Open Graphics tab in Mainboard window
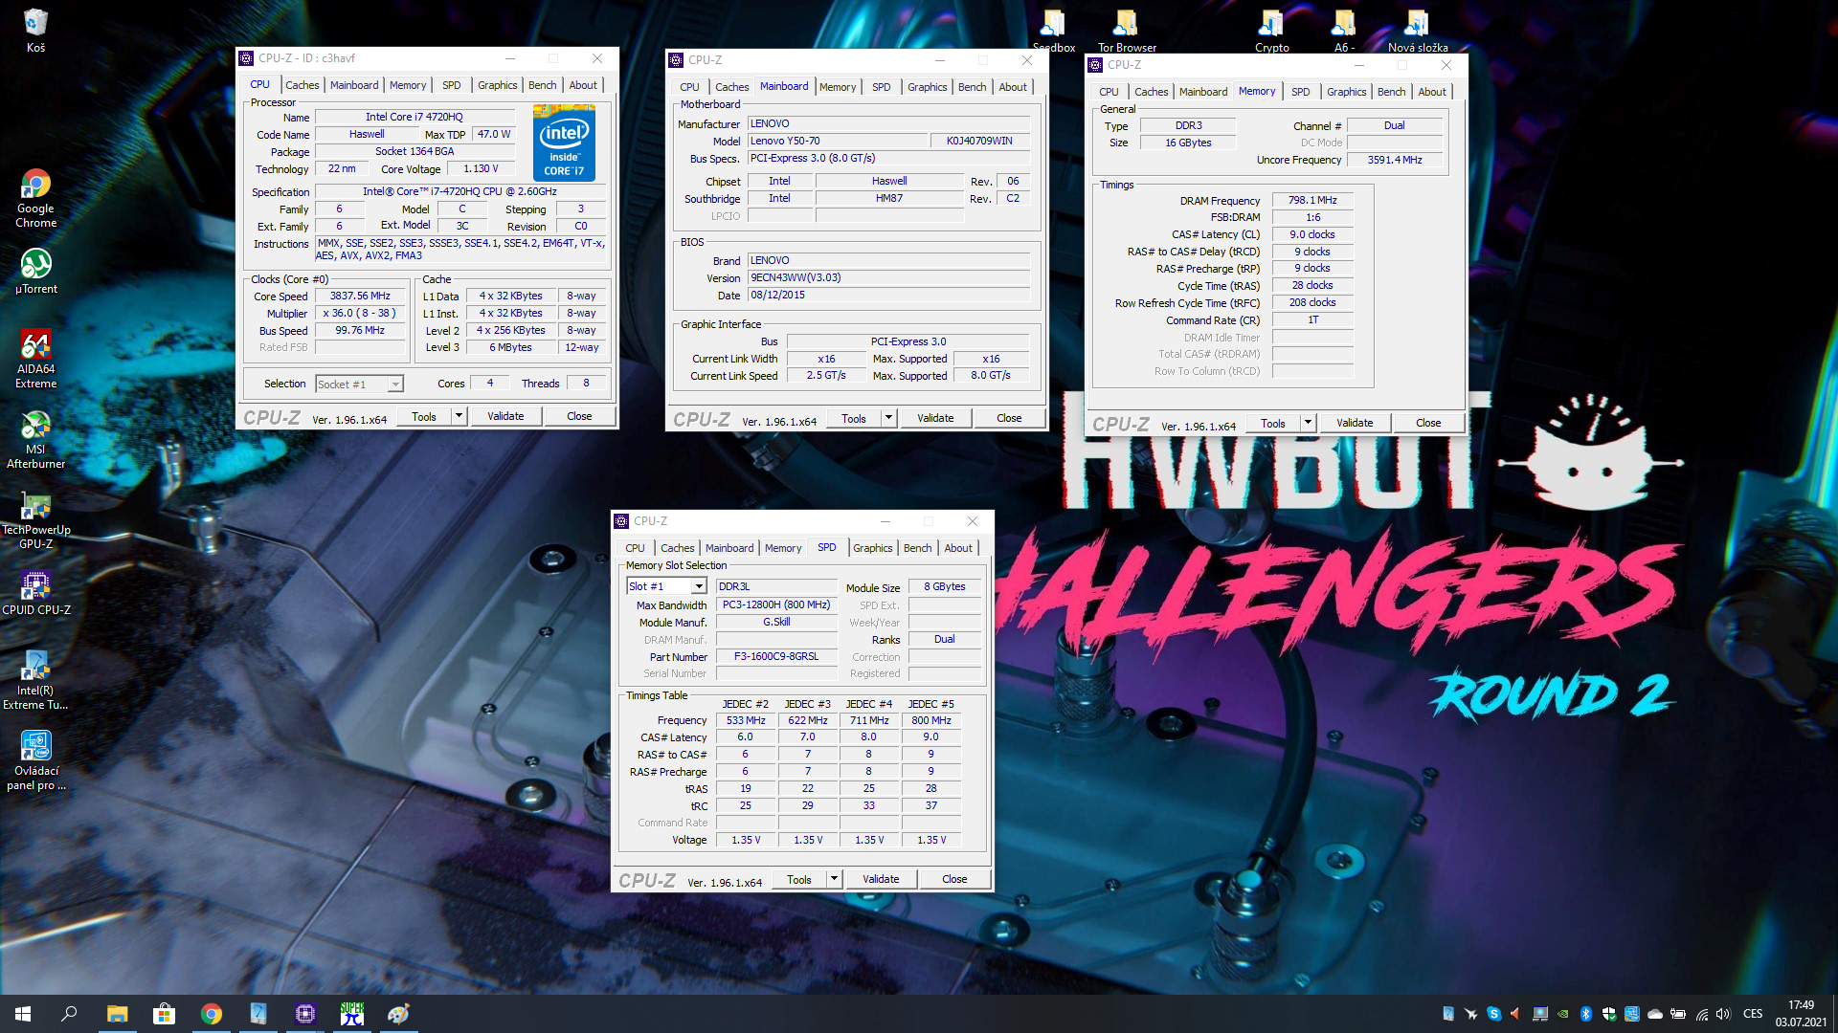This screenshot has height=1033, width=1838. (x=927, y=87)
